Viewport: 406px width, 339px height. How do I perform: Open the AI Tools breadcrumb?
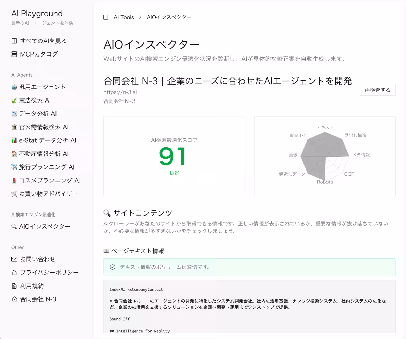click(x=123, y=17)
